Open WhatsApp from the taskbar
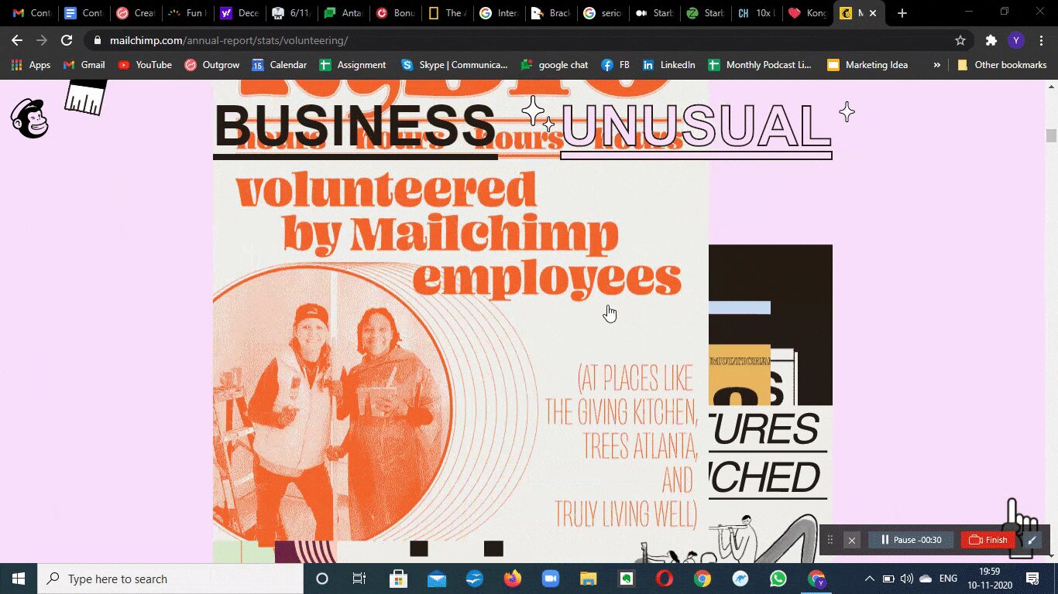1058x594 pixels. pyautogui.click(x=778, y=579)
